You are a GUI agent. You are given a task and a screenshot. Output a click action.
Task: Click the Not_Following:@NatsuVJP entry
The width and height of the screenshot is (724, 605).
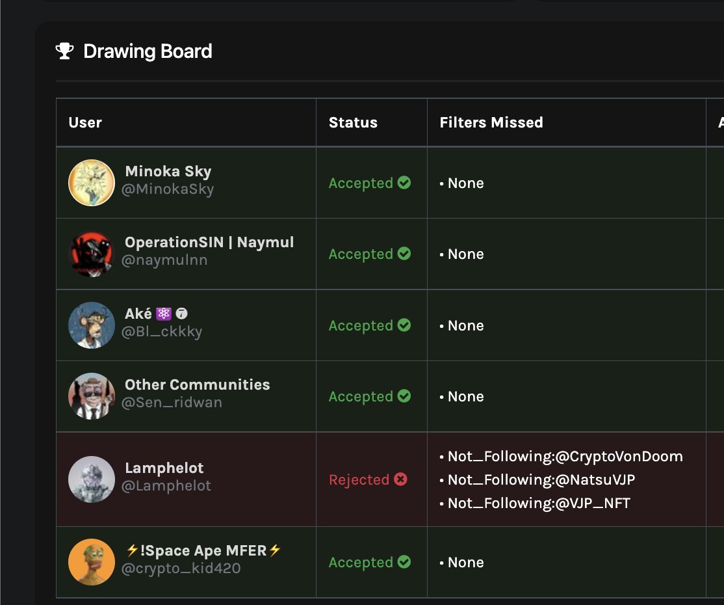pos(537,479)
